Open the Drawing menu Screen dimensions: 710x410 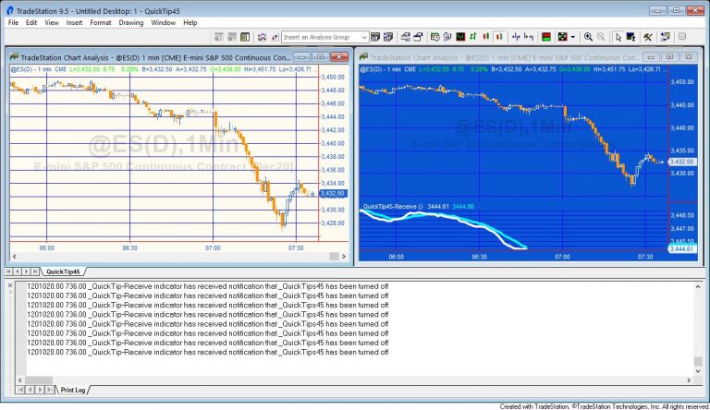(130, 22)
